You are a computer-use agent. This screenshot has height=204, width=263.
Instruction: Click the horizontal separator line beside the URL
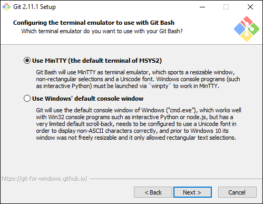tap(176, 179)
